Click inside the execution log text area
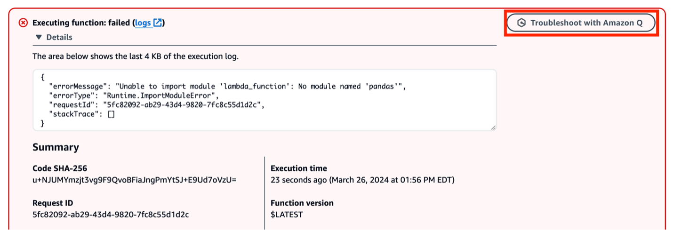The width and height of the screenshot is (673, 231). 264,100
